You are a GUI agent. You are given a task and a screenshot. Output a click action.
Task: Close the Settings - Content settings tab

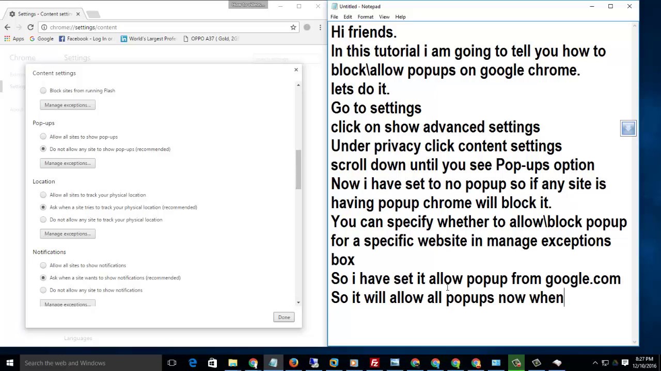tap(78, 14)
